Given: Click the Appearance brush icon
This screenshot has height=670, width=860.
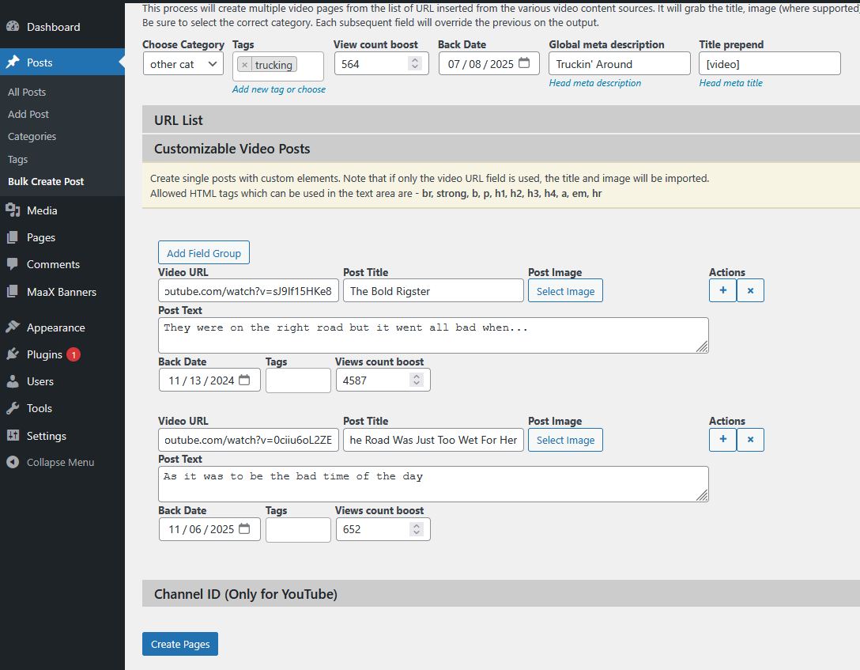Looking at the screenshot, I should [13, 327].
